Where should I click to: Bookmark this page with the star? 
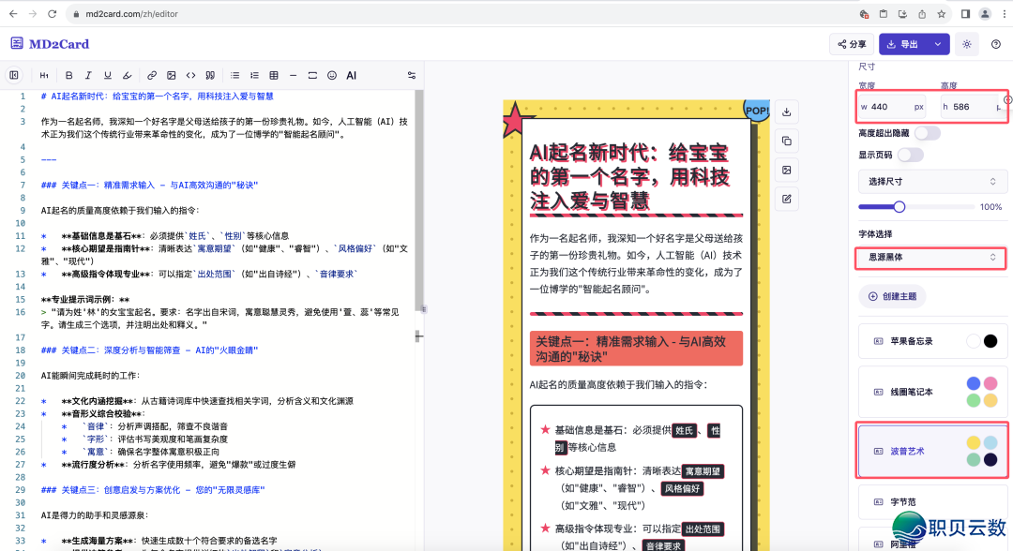pos(942,13)
